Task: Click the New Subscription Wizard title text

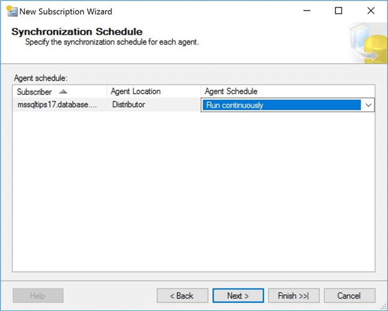Action: [66, 11]
